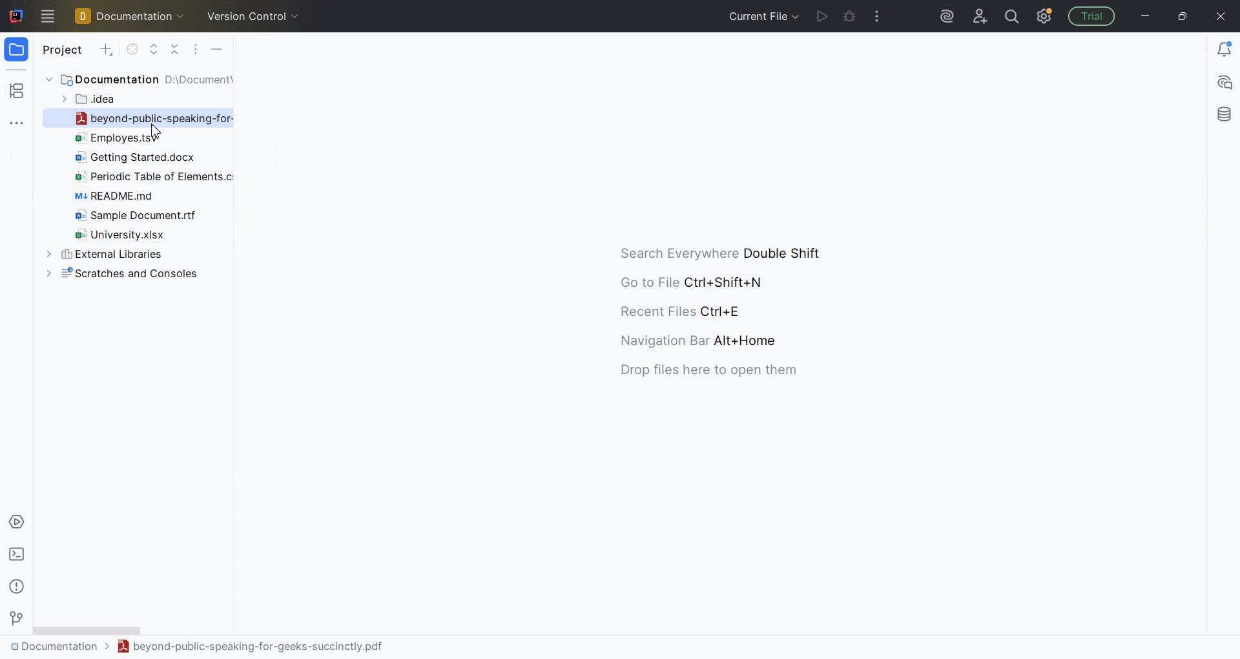The width and height of the screenshot is (1240, 659).
Task: Open the Current File run configuration dropdown
Action: click(x=764, y=17)
